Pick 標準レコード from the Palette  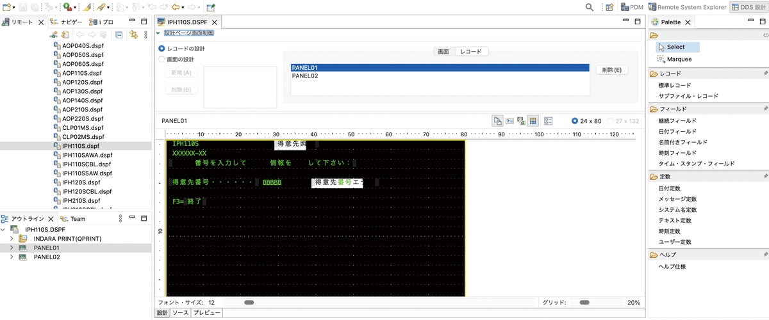(x=675, y=85)
